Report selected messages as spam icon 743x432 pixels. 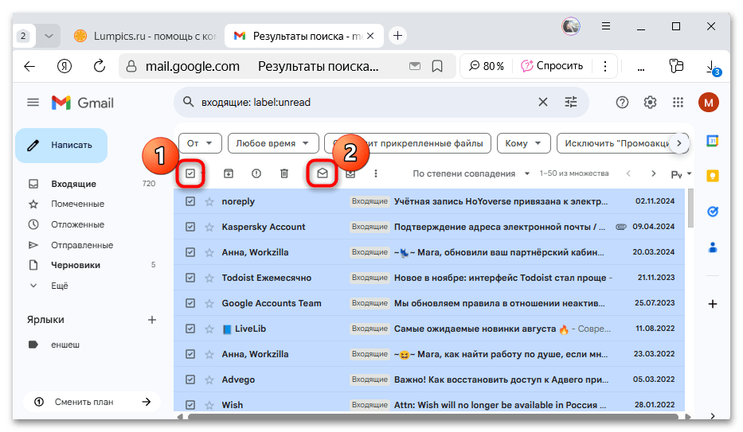(x=256, y=173)
